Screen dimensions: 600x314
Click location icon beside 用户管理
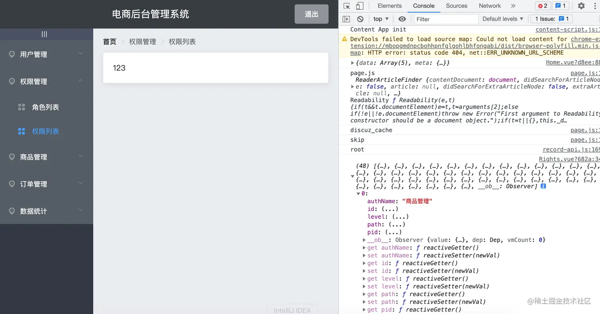(12, 54)
